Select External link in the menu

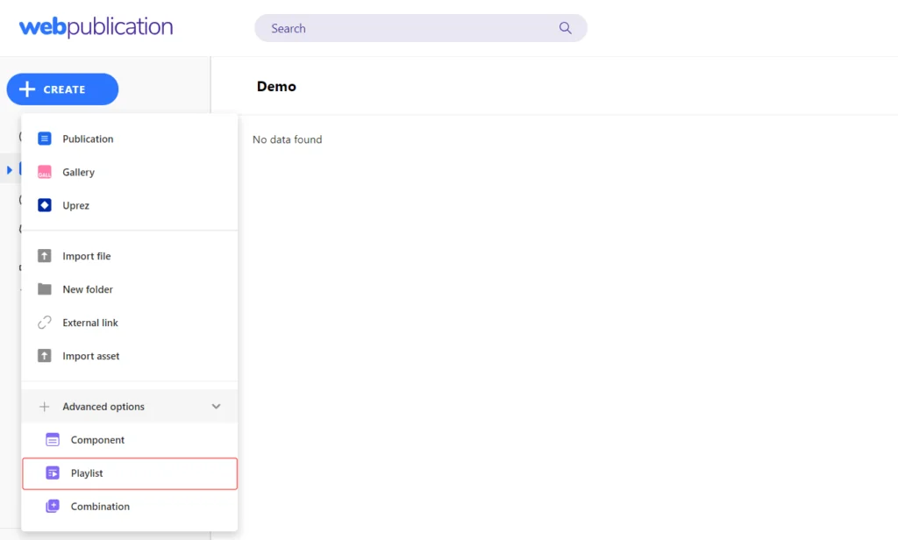pos(130,323)
